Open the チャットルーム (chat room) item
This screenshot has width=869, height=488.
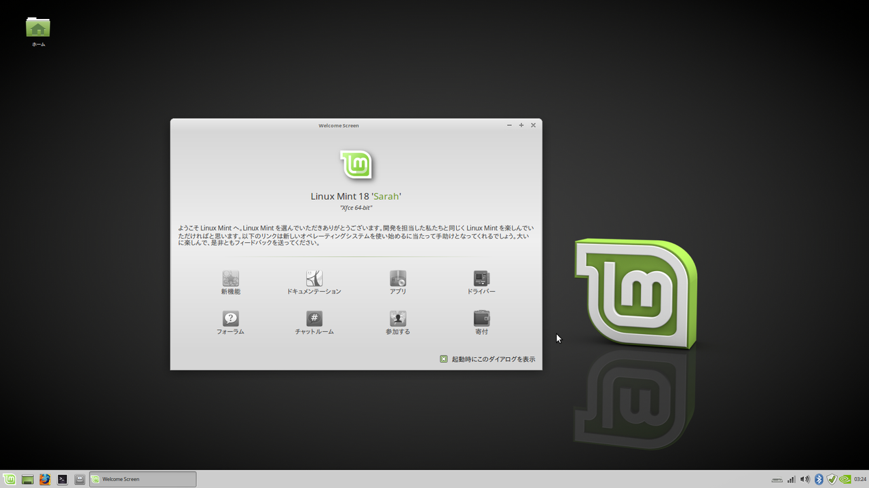point(314,323)
